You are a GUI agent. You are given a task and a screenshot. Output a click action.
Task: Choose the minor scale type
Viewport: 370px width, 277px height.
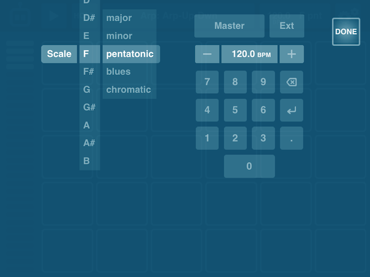[119, 36]
